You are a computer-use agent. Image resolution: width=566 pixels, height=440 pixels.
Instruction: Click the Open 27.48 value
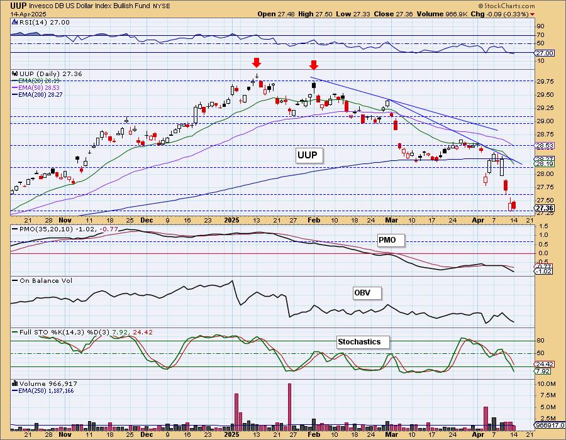[276, 14]
